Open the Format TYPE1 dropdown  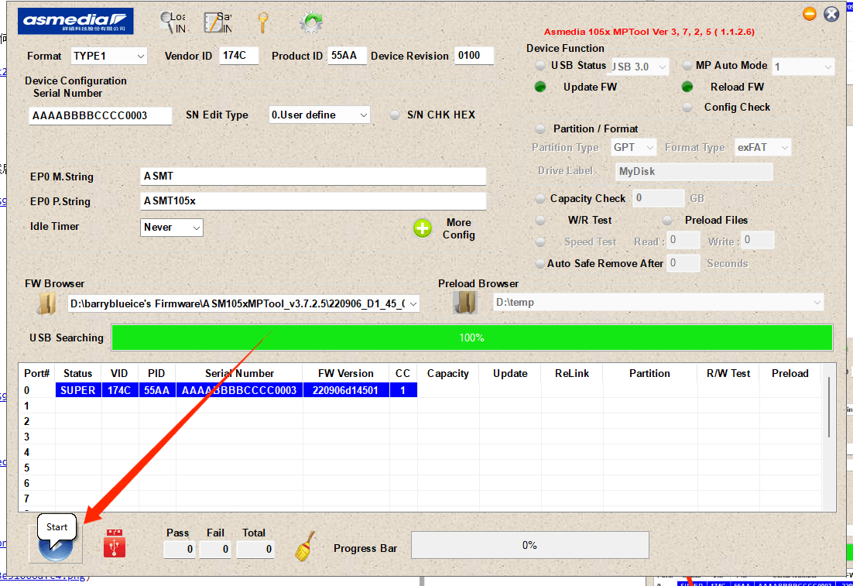[x=109, y=56]
